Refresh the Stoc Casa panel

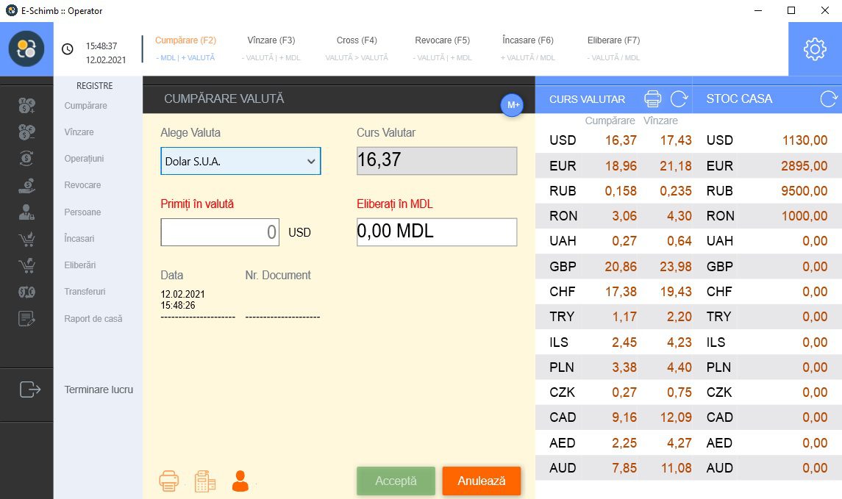829,98
